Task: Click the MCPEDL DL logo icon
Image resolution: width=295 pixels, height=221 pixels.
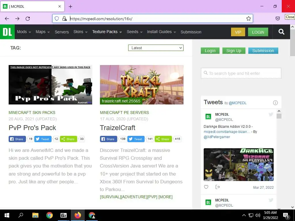Action: tap(7, 32)
